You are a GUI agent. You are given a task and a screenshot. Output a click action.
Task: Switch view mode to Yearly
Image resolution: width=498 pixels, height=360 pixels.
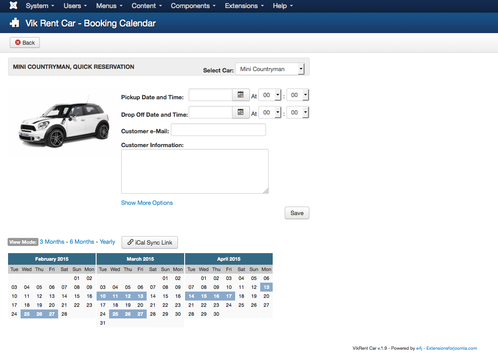click(x=107, y=242)
